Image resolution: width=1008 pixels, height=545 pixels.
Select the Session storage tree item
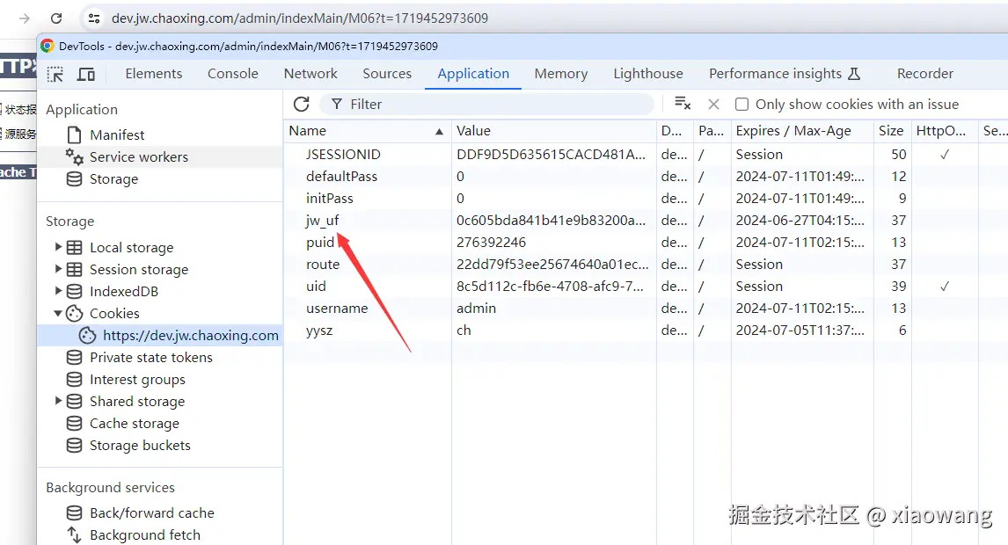[x=139, y=269]
